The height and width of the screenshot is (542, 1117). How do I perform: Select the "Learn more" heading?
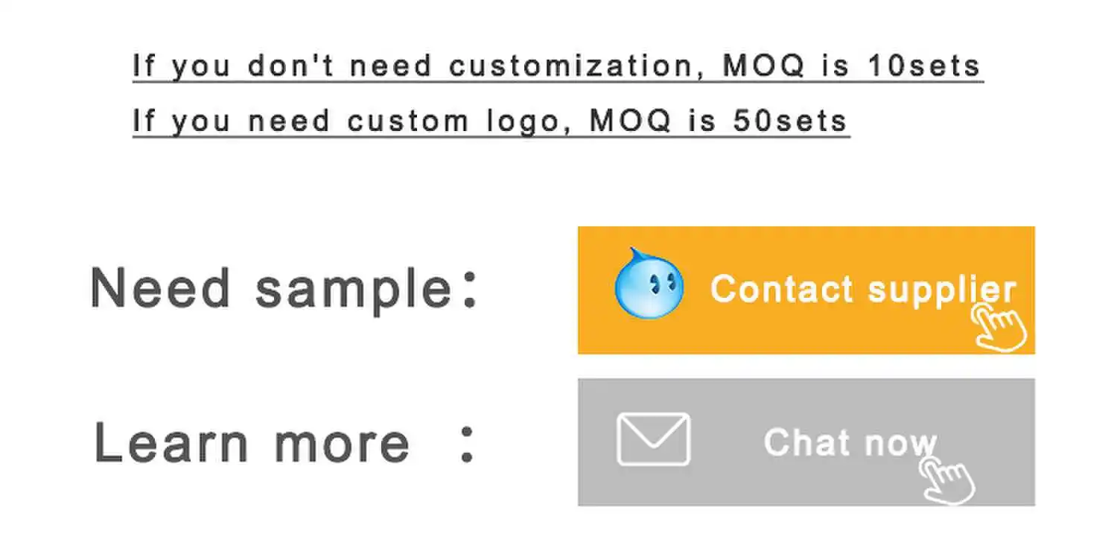pos(252,443)
